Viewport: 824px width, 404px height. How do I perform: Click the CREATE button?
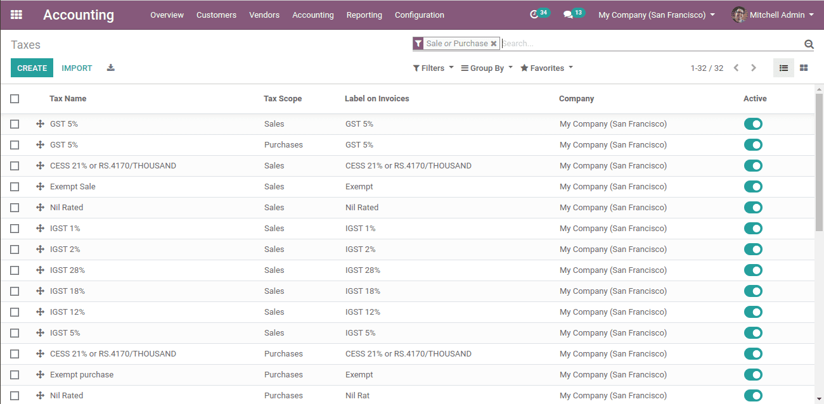32,68
